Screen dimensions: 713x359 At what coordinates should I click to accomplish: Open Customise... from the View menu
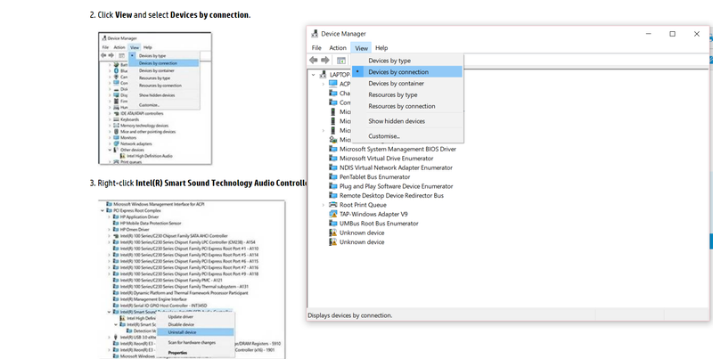[407, 136]
